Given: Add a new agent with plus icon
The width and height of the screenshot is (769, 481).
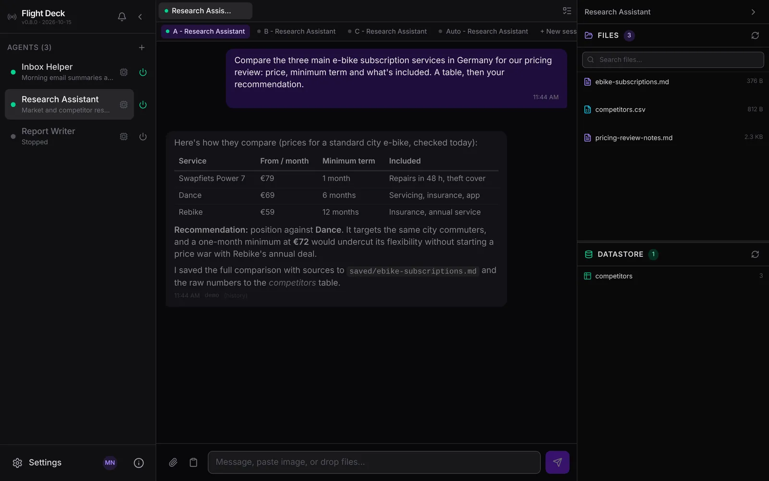Looking at the screenshot, I should (142, 48).
